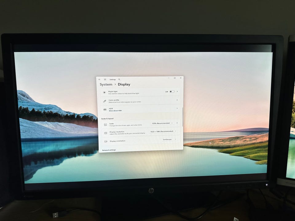The height and width of the screenshot is (221, 295).
Task: Open Color profile page via chevron
Action: (x=177, y=100)
